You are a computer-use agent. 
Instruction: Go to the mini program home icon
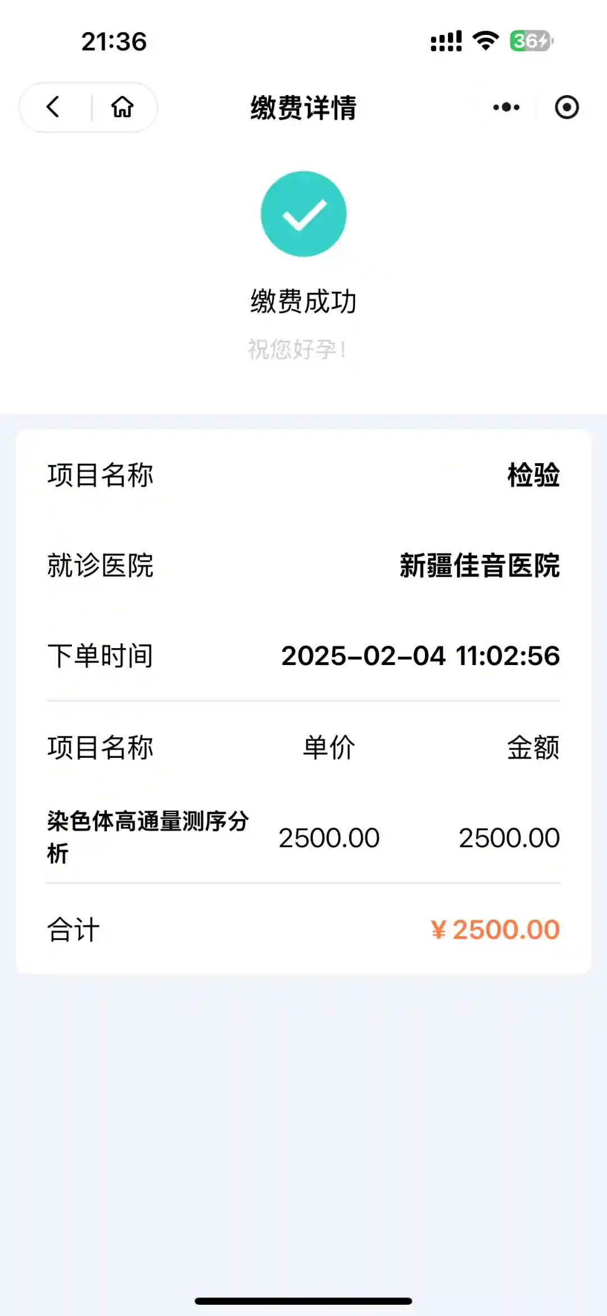coord(122,107)
